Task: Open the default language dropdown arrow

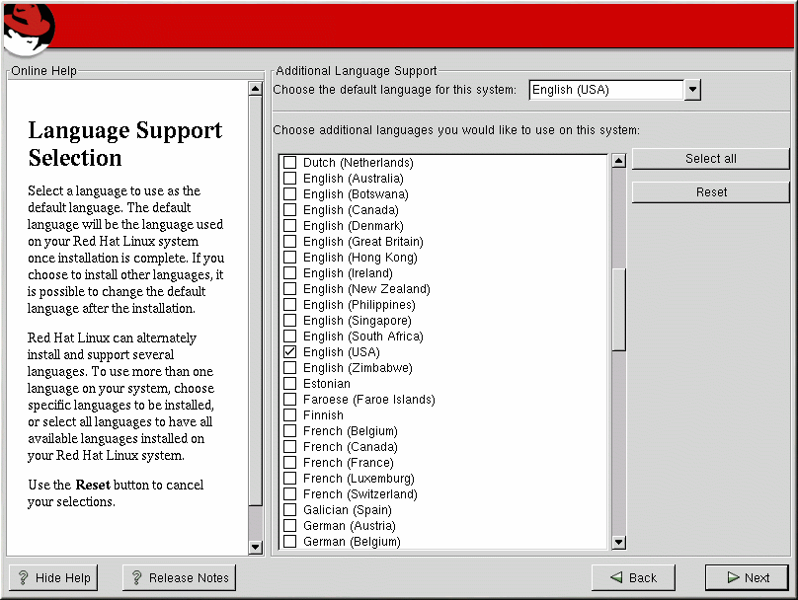Action: 692,90
